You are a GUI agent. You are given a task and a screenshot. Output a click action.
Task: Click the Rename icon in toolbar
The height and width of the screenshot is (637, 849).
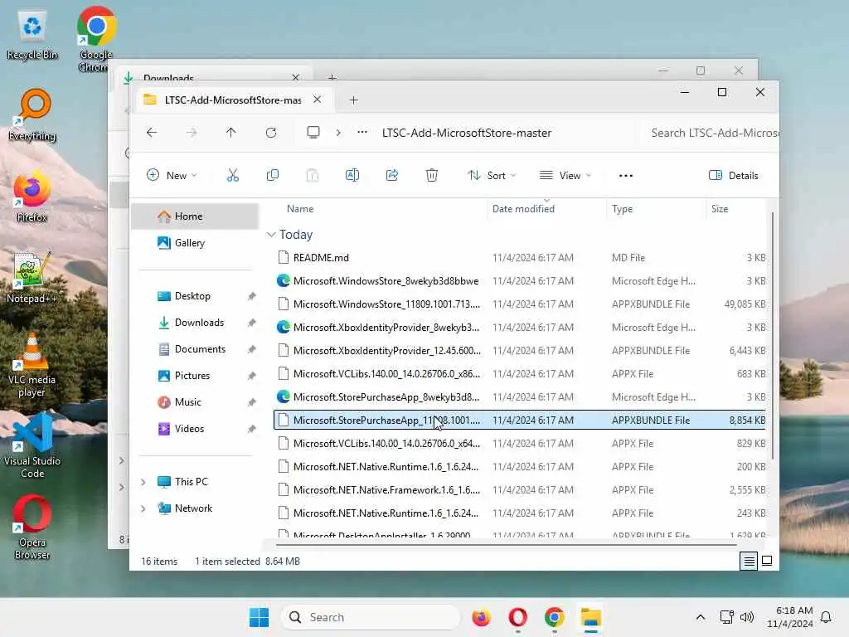(x=352, y=175)
